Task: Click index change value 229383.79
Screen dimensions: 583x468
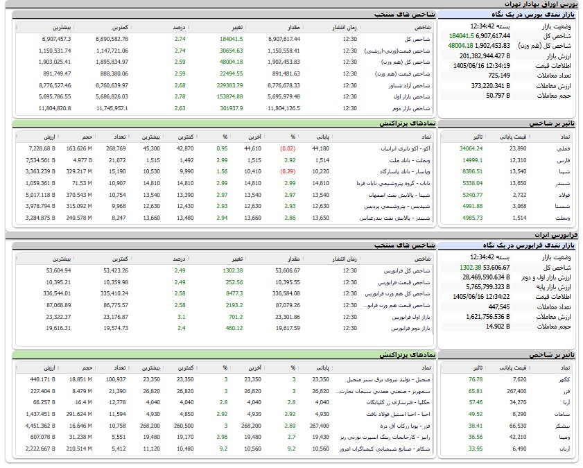Action: tap(229, 85)
